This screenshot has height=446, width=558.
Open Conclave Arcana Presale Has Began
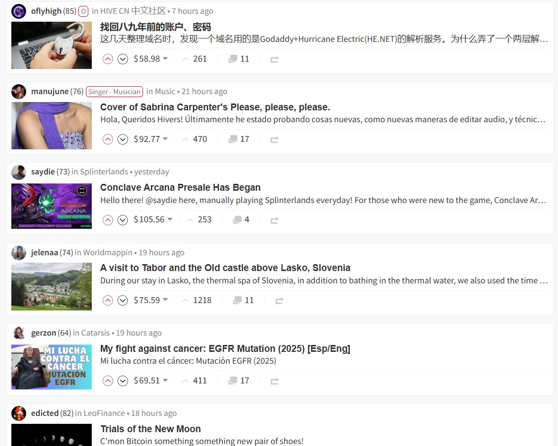coord(180,187)
